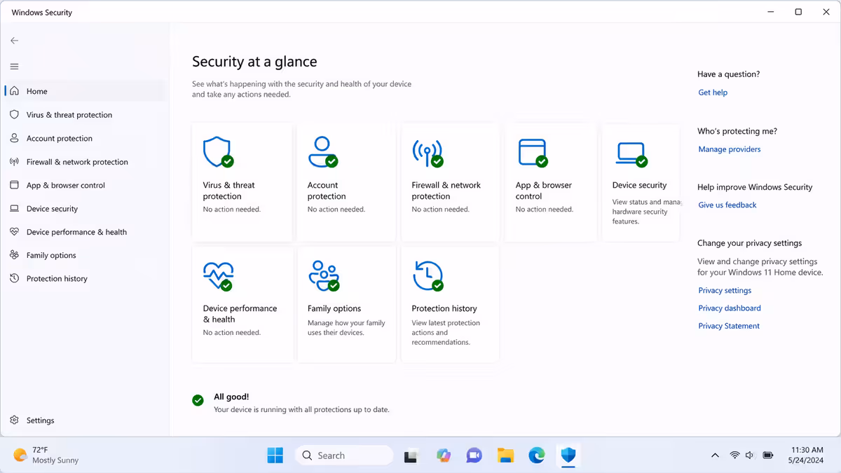Click 'App & browser control' card title

[x=543, y=191]
